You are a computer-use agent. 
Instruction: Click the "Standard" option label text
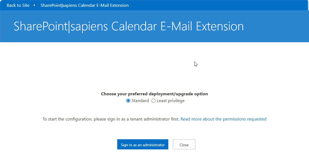click(140, 101)
